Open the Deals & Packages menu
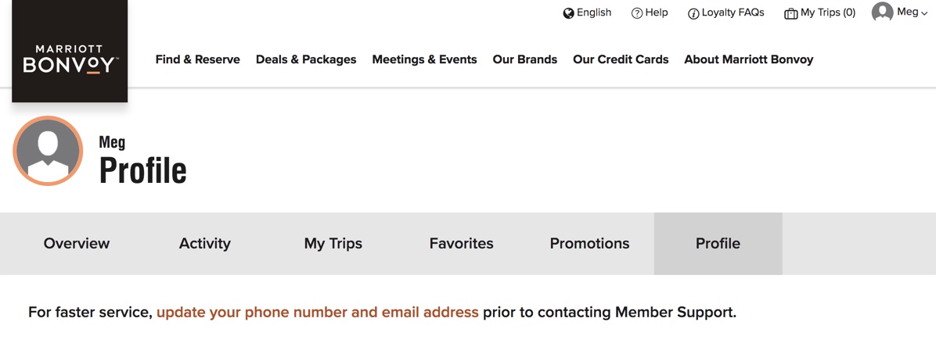This screenshot has width=936, height=354. 306,59
